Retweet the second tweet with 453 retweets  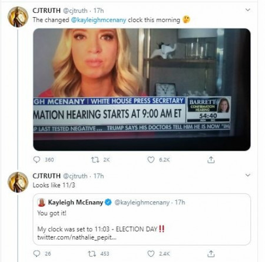92,254
